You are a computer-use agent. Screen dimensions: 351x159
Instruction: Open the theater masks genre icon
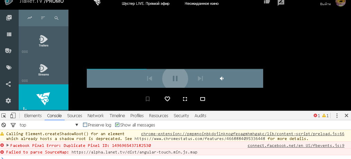coord(9,50)
